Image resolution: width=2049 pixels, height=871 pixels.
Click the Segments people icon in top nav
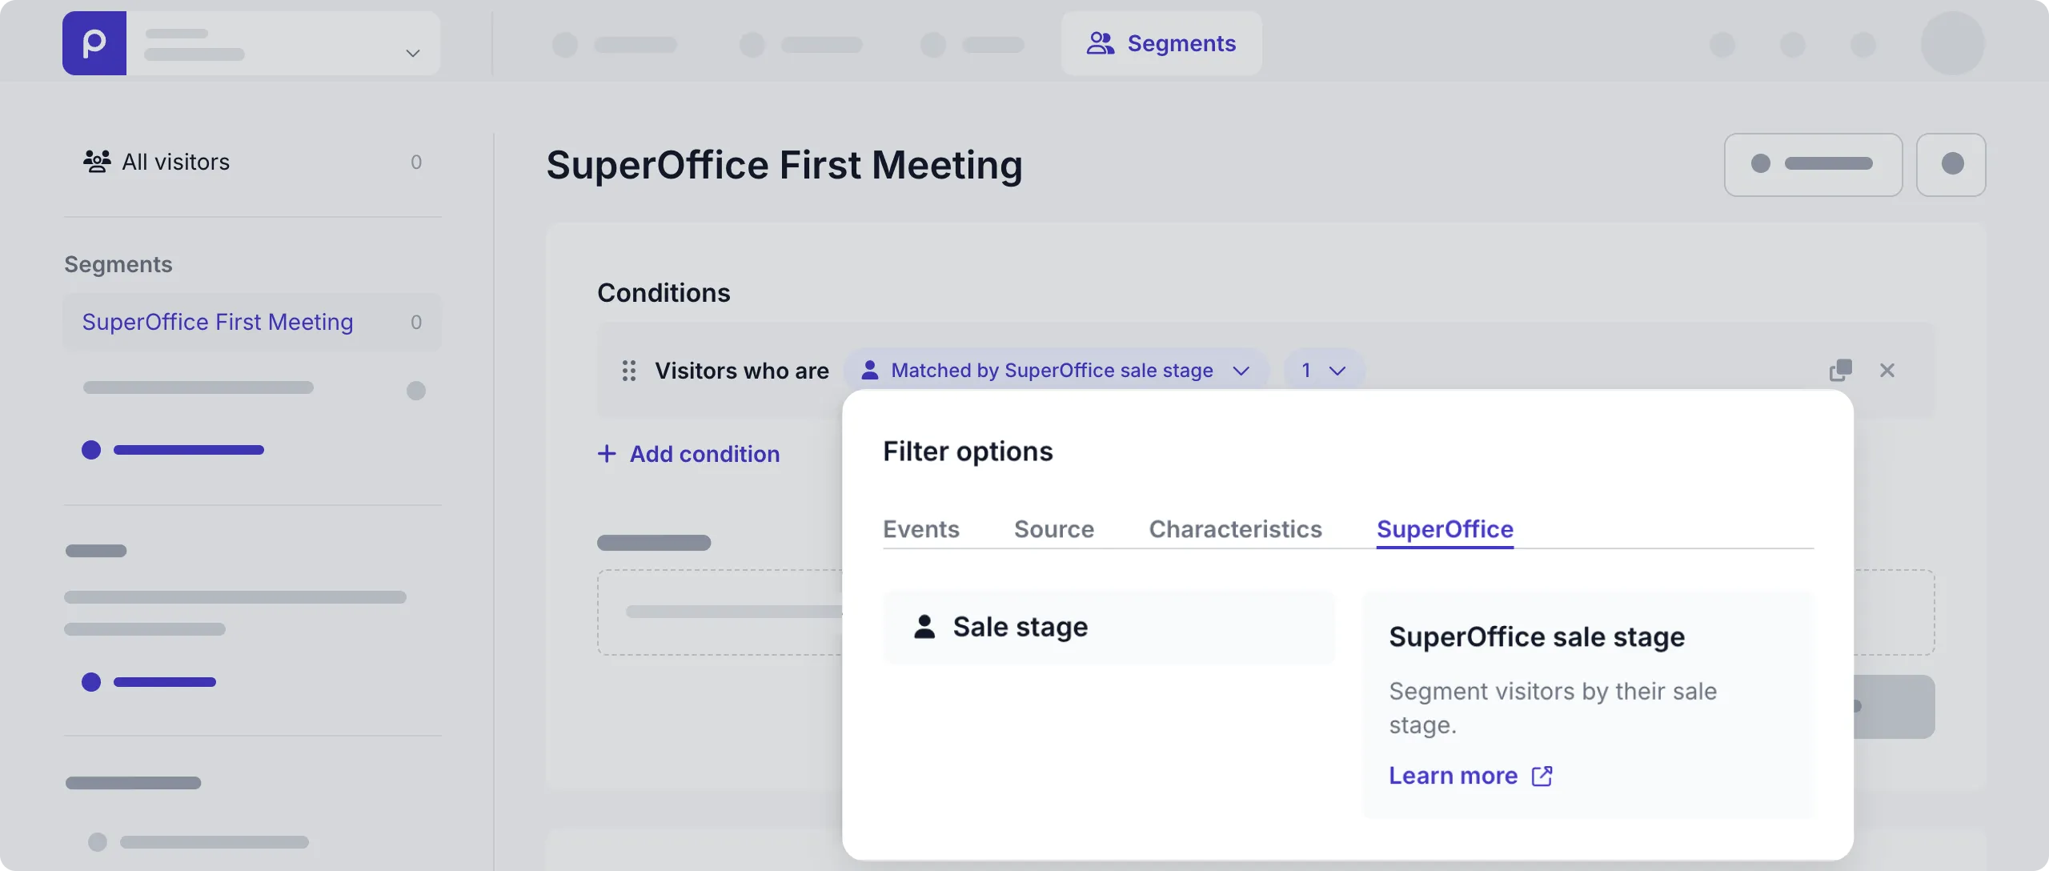1101,43
